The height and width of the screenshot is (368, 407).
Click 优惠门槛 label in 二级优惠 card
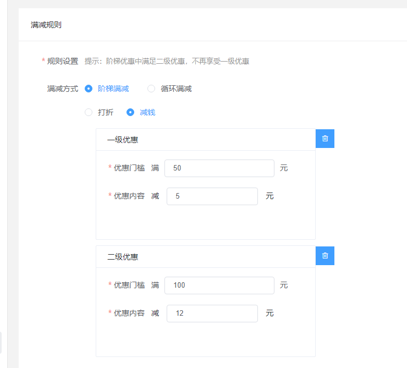129,285
